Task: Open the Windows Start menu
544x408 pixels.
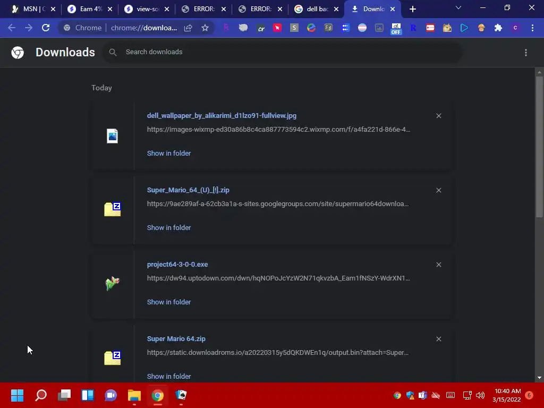Action: click(x=17, y=395)
